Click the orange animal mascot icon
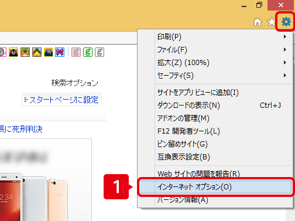 point(25,52)
